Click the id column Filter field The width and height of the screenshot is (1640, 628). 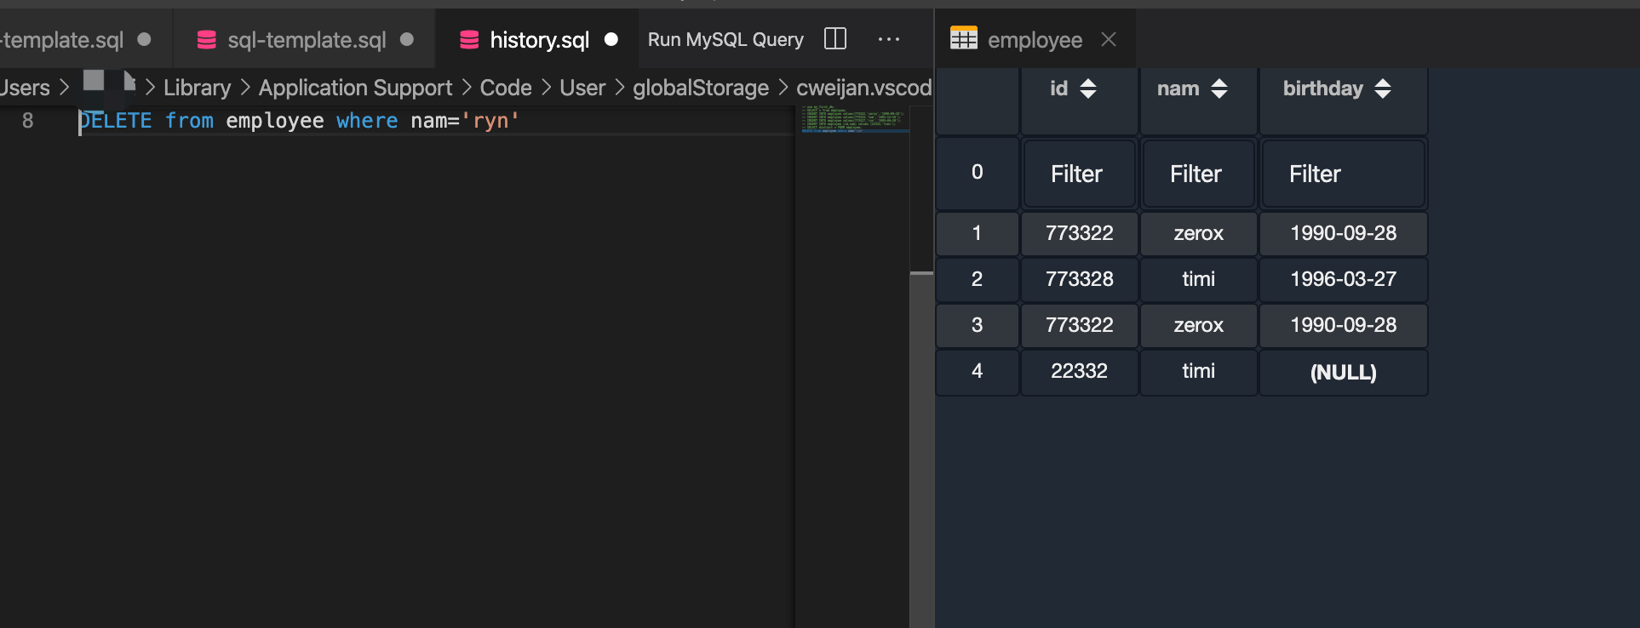(x=1078, y=174)
